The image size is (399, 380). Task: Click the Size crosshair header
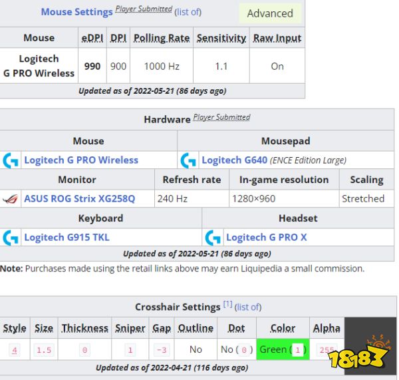tap(44, 328)
